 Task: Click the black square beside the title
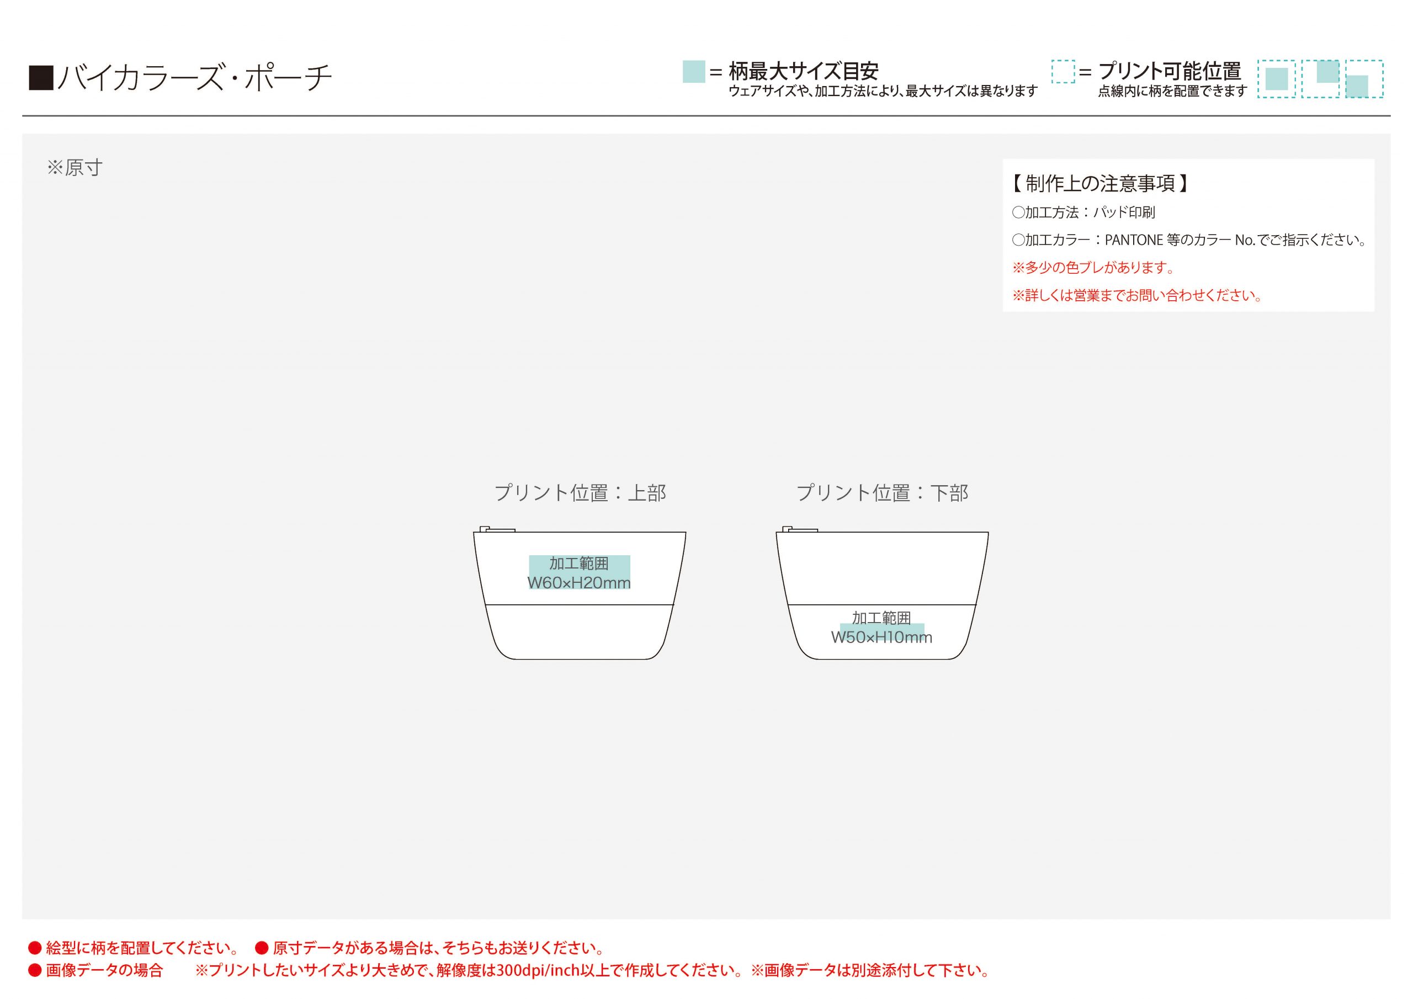tap(41, 79)
